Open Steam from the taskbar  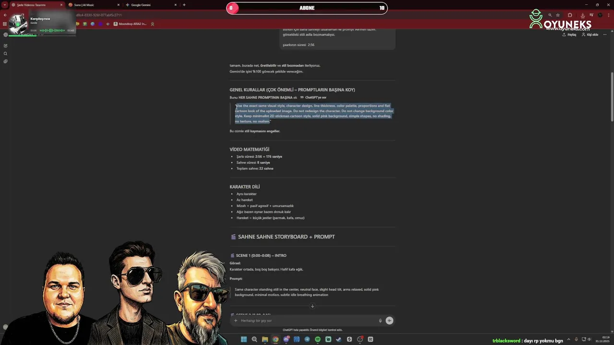pyautogui.click(x=339, y=339)
